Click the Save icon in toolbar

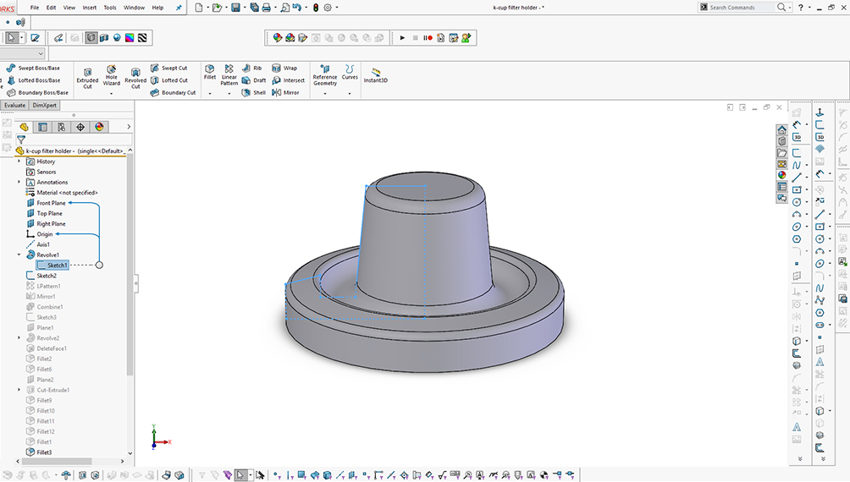[x=237, y=8]
